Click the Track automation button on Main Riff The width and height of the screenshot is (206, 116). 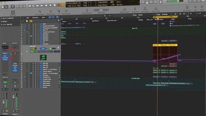click(x=43, y=49)
